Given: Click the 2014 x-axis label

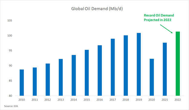Looking at the screenshot, I should coord(74,100).
